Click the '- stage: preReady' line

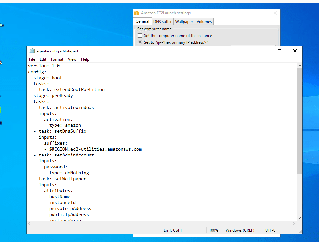[x=51, y=96]
